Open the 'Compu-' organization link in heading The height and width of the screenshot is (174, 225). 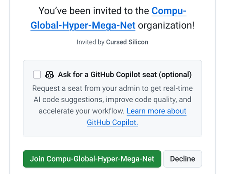169,11
